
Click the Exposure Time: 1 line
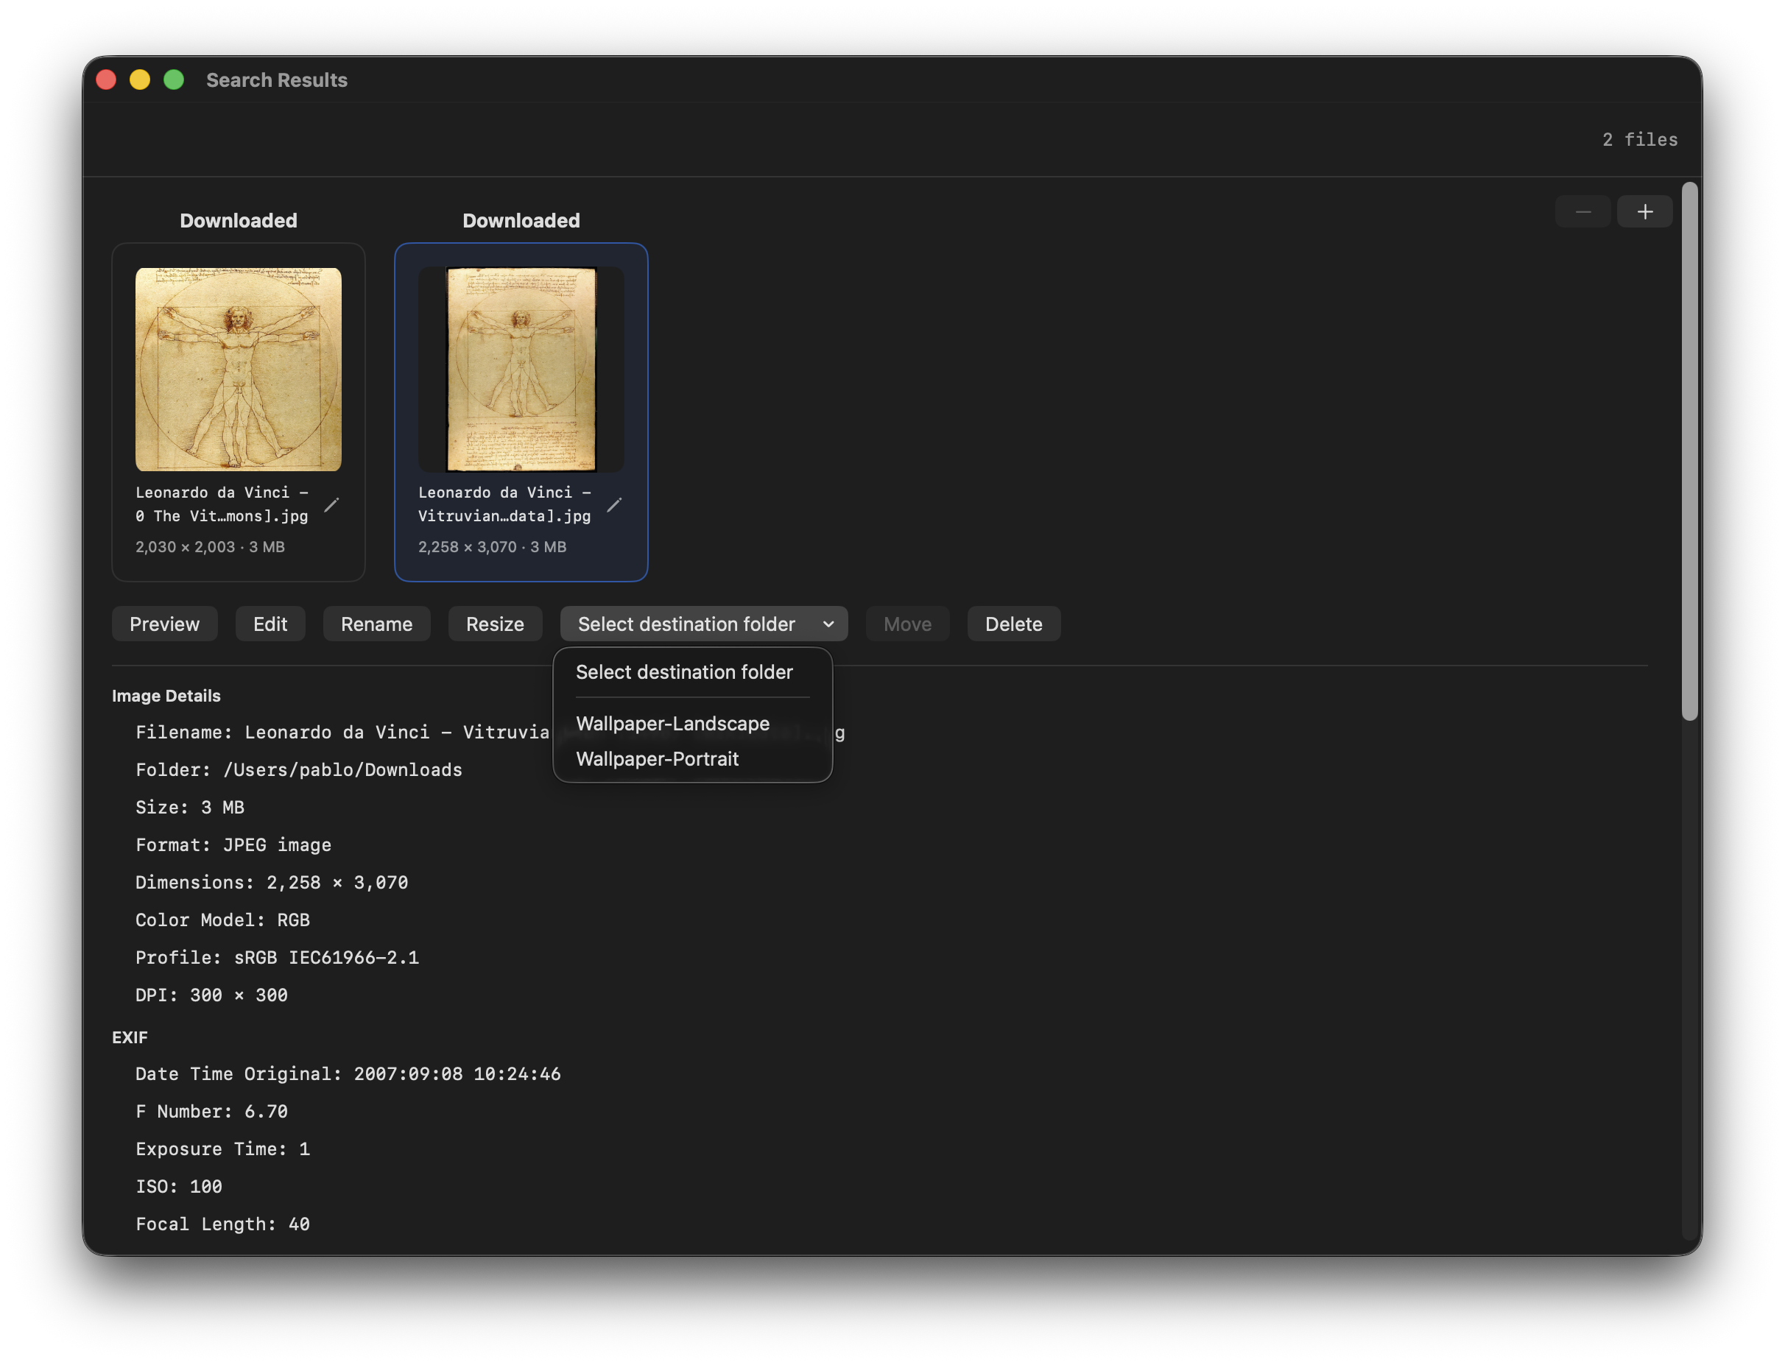[223, 1149]
